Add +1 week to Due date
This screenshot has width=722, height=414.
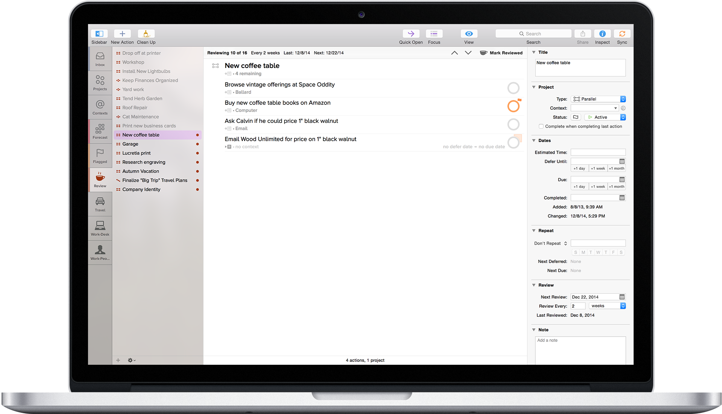click(598, 187)
